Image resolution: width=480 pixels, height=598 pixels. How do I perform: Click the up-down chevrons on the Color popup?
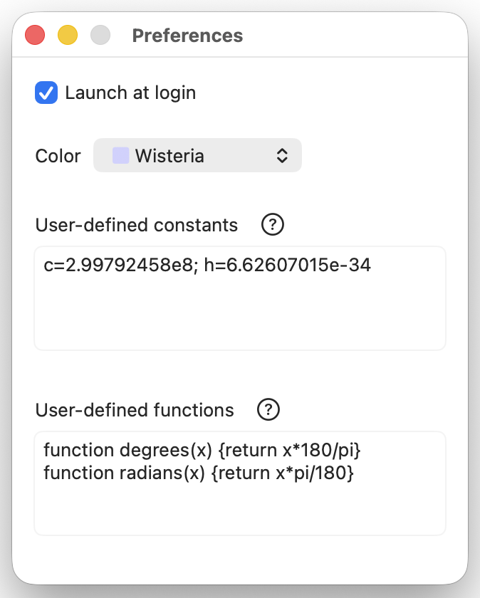tap(282, 155)
